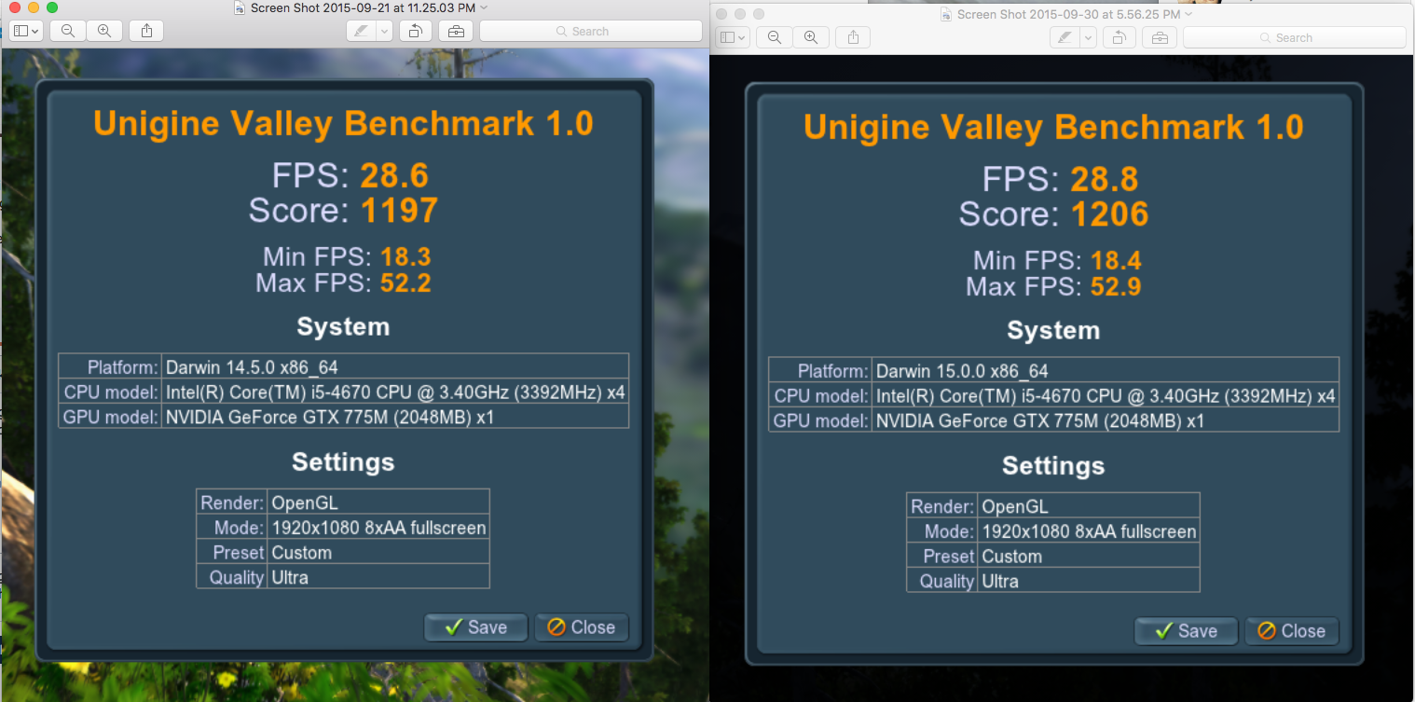The image size is (1415, 702).
Task: Click the 1920x1080 8xAA fullscreen cell in left dialog
Action: [378, 528]
